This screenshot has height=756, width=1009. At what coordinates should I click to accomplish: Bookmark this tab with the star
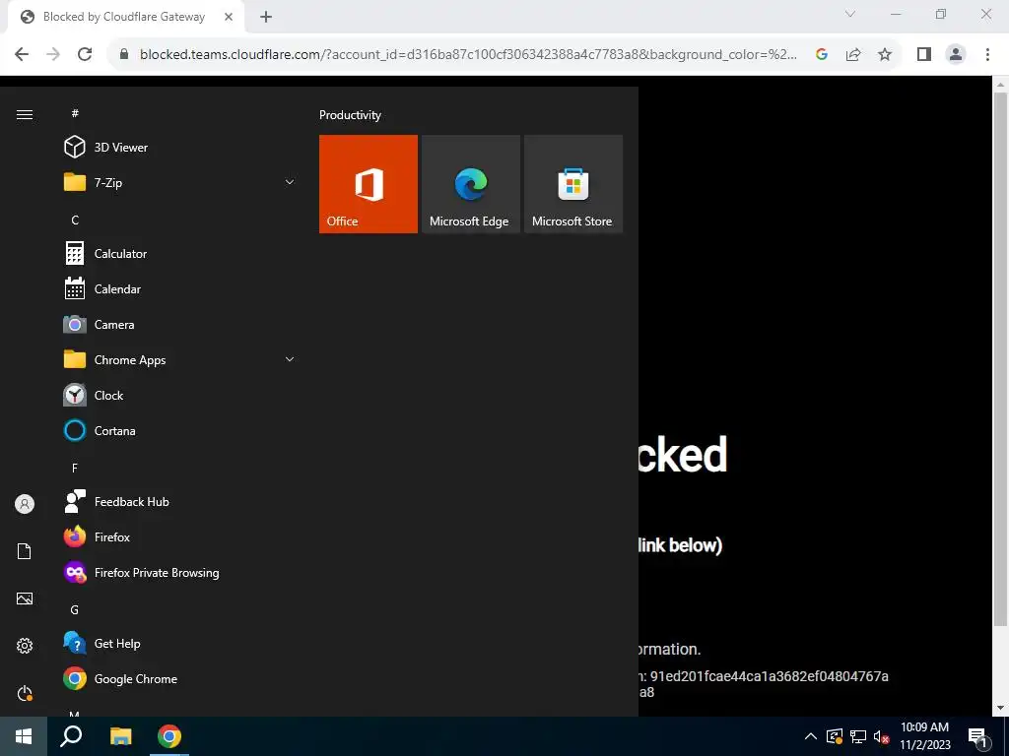tap(885, 54)
